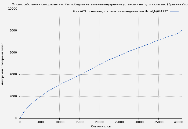Click the 40000 tick label on X-axis
188x129 pixels.
(x=178, y=122)
